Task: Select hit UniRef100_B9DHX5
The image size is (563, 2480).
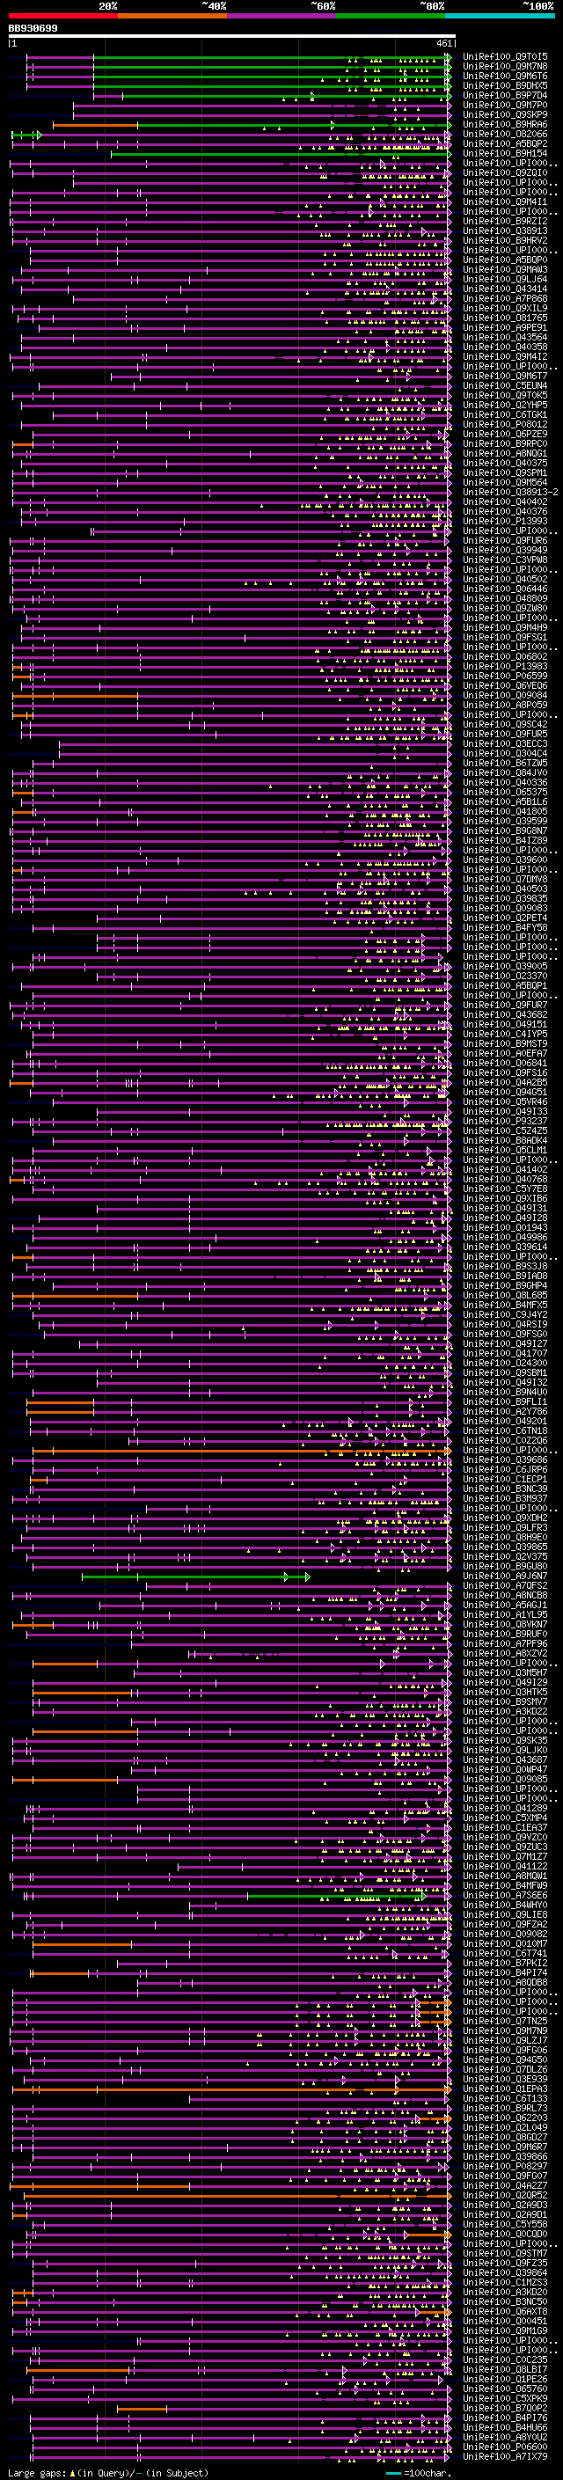Action: point(505,85)
